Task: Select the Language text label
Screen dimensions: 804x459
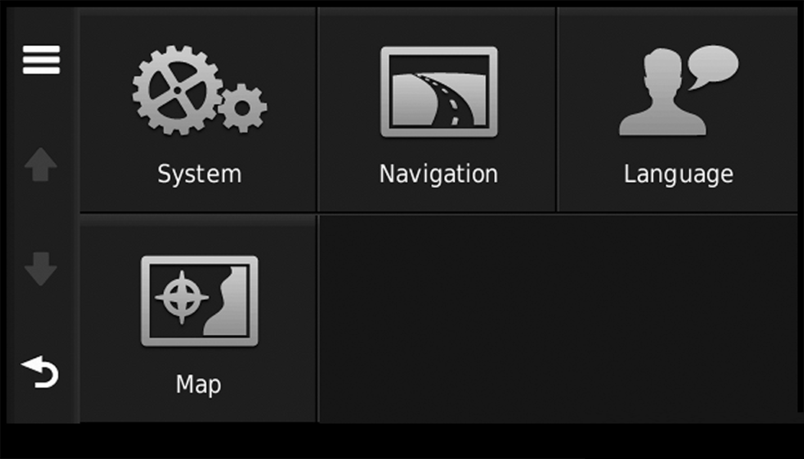Action: click(678, 174)
